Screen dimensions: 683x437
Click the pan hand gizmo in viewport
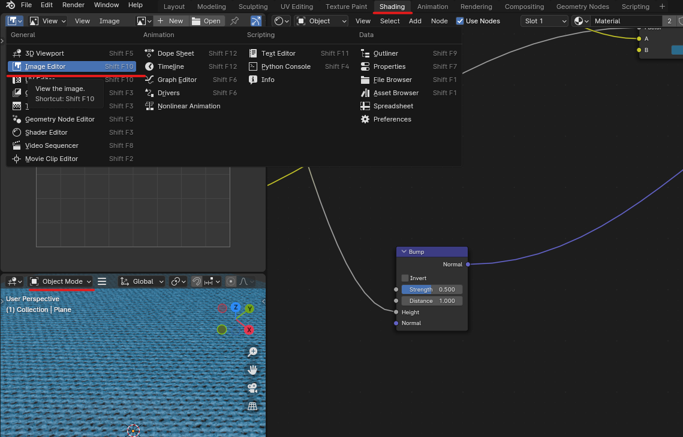pyautogui.click(x=252, y=370)
